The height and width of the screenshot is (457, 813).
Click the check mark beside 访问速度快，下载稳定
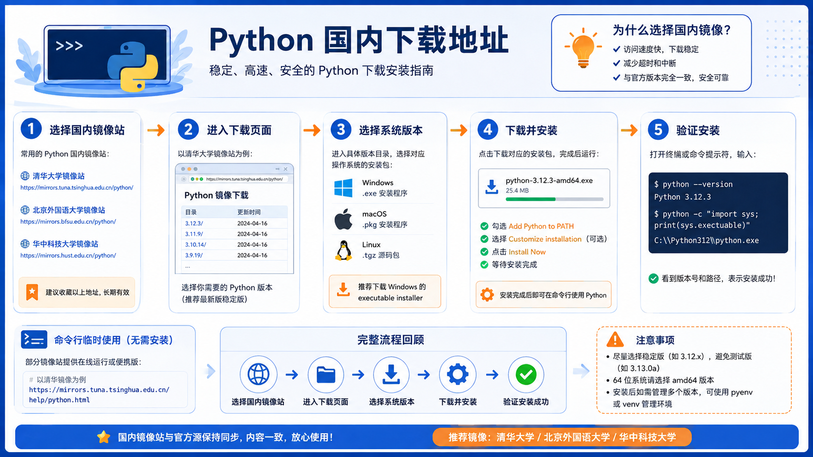pyautogui.click(x=617, y=49)
